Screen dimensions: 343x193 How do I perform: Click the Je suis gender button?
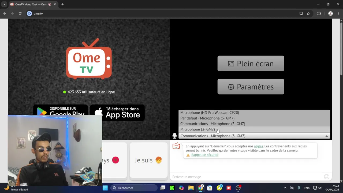point(148,160)
